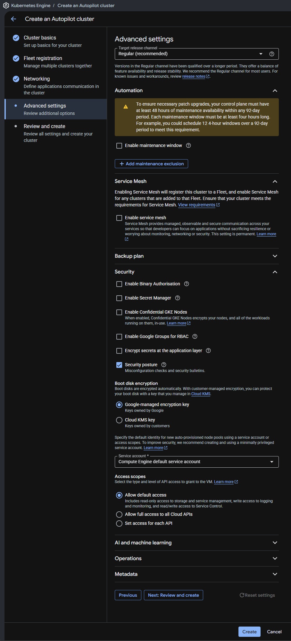Viewport: 291px width, 641px height.
Task: Enable maintenance window checkbox
Action: [119, 146]
